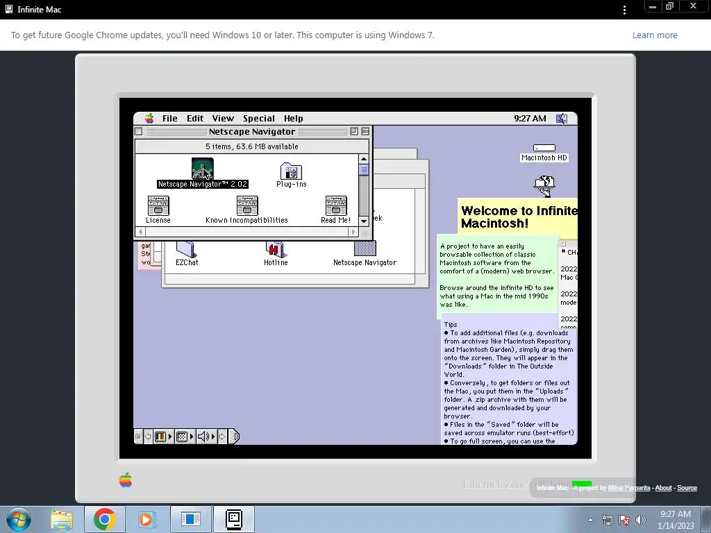Show hidden system tray icons arrow
711x533 pixels.
[x=590, y=520]
